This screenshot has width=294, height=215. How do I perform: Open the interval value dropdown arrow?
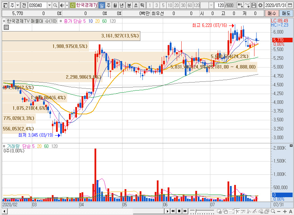pyautogui.click(x=211, y=5)
